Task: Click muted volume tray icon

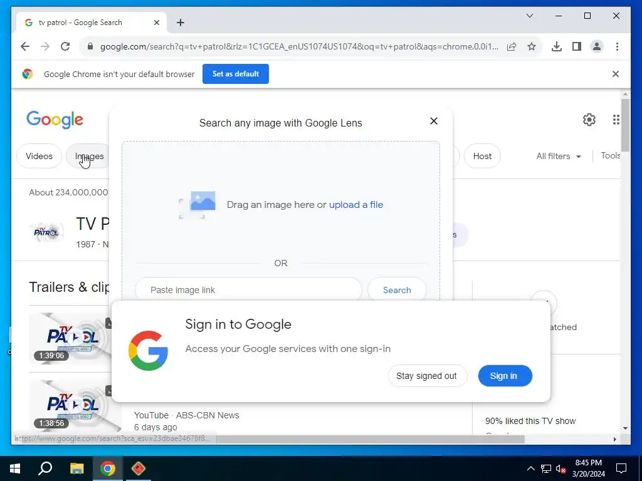Action: [560, 468]
